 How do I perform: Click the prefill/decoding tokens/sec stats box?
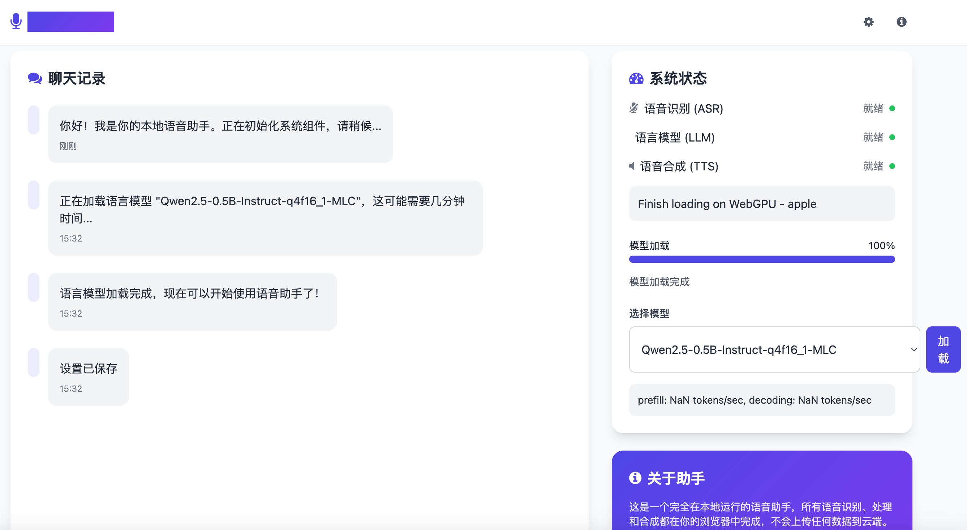coord(762,400)
